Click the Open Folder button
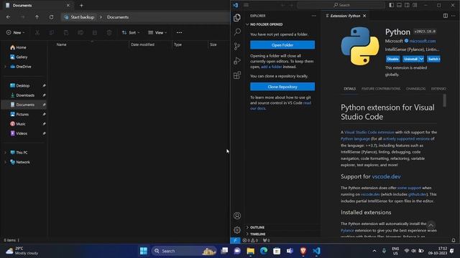 [282, 45]
